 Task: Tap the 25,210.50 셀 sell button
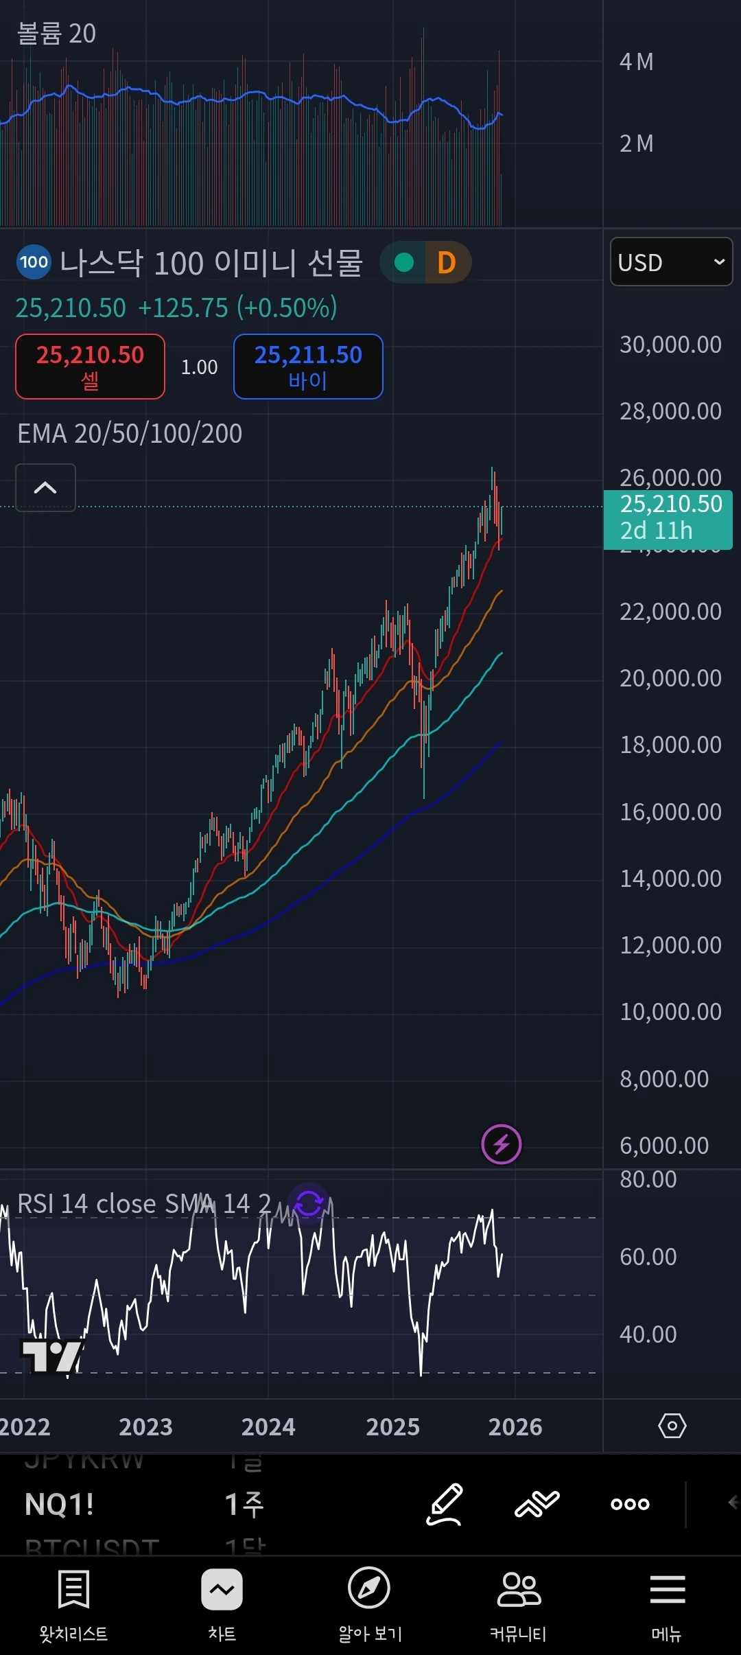pos(90,367)
